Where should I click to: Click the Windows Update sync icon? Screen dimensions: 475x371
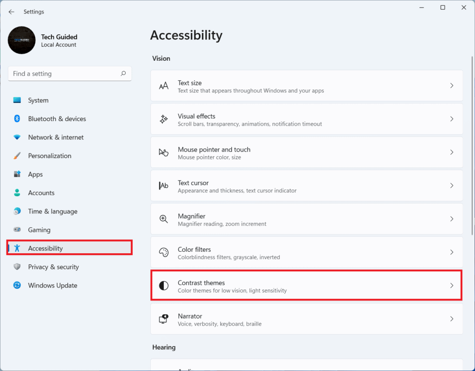pyautogui.click(x=17, y=285)
